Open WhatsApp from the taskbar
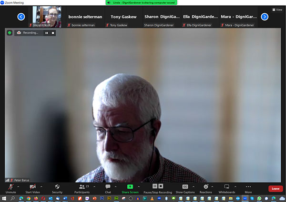Screen dimensions: 286x202 [x=259, y=198]
